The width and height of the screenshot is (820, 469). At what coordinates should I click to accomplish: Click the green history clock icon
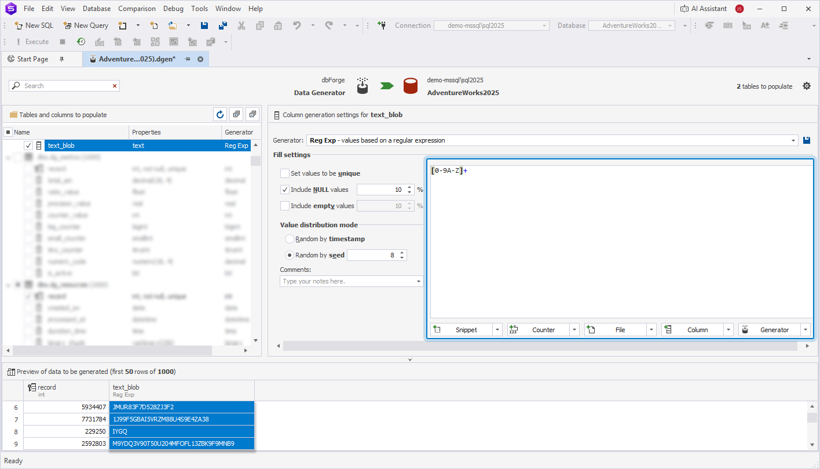click(81, 42)
